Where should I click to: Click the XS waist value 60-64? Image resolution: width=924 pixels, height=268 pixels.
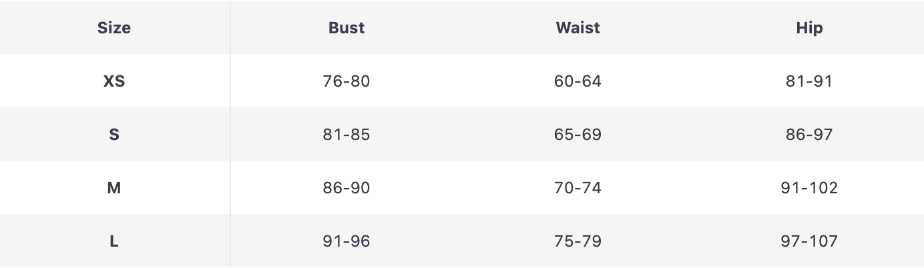click(x=577, y=81)
